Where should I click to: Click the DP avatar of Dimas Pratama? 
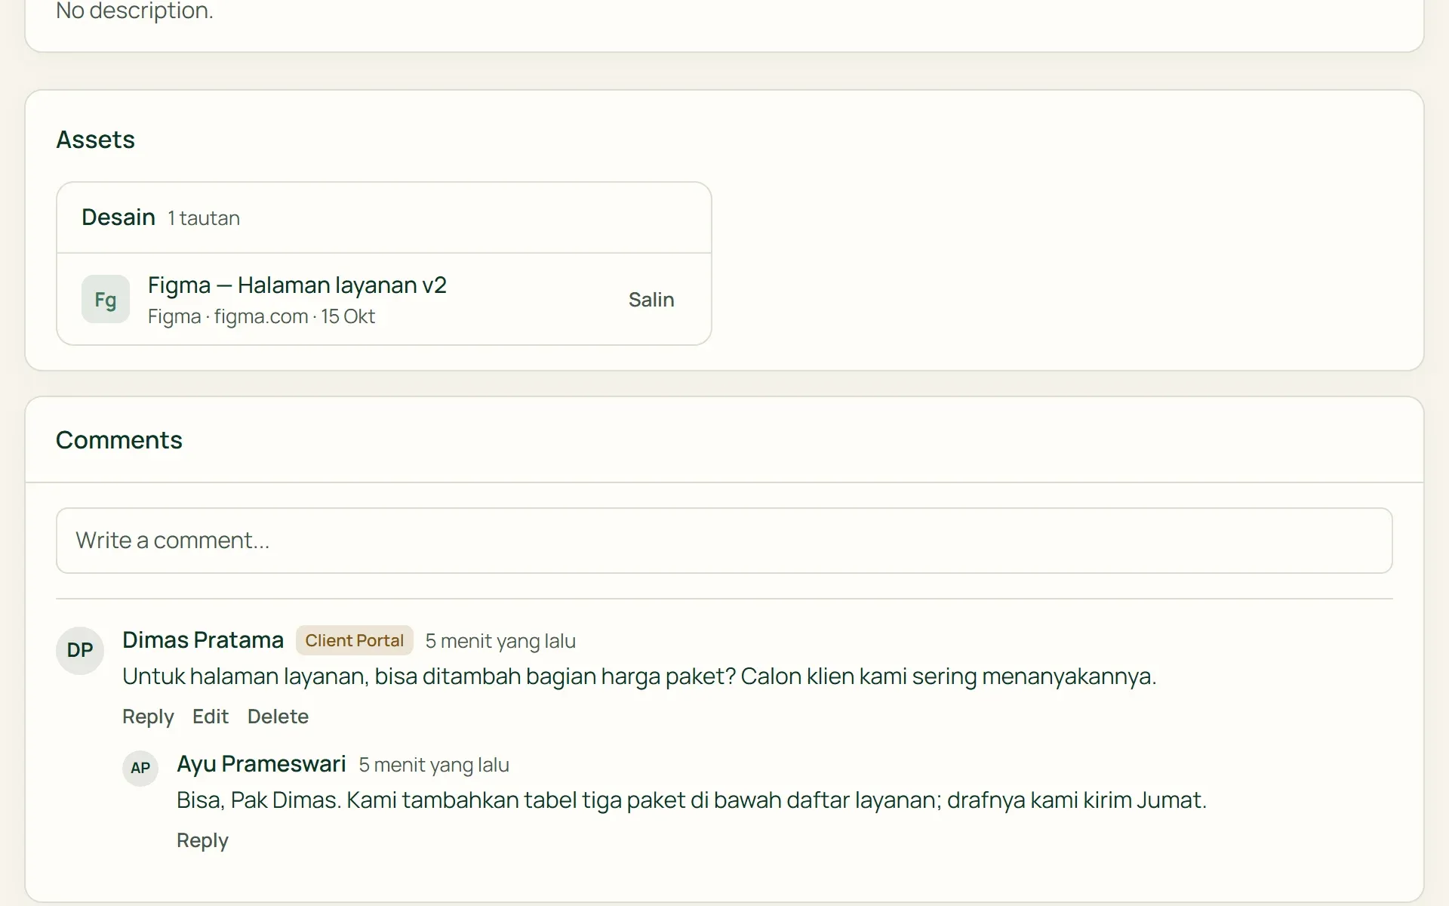coord(80,650)
